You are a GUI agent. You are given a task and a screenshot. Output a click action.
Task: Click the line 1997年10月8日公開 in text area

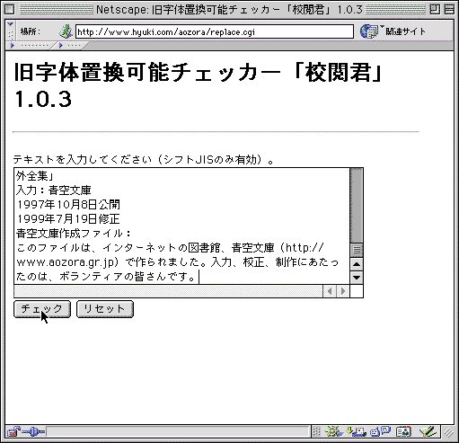tap(68, 205)
